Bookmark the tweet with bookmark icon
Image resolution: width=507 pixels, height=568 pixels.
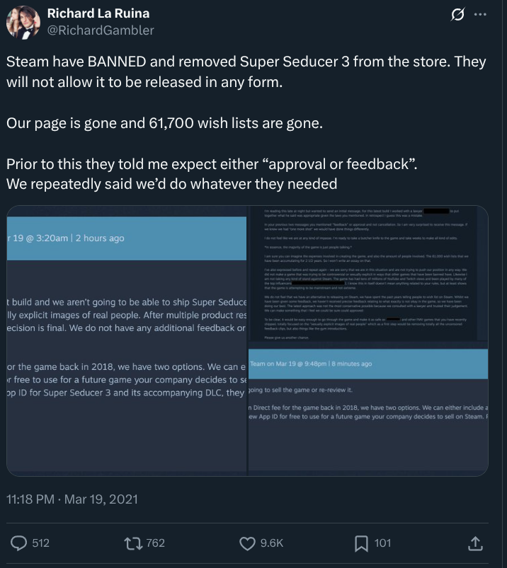tap(361, 543)
